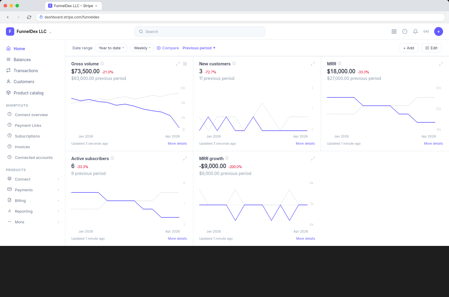Click the notifications bell icon
449x297 pixels.
pyautogui.click(x=415, y=31)
